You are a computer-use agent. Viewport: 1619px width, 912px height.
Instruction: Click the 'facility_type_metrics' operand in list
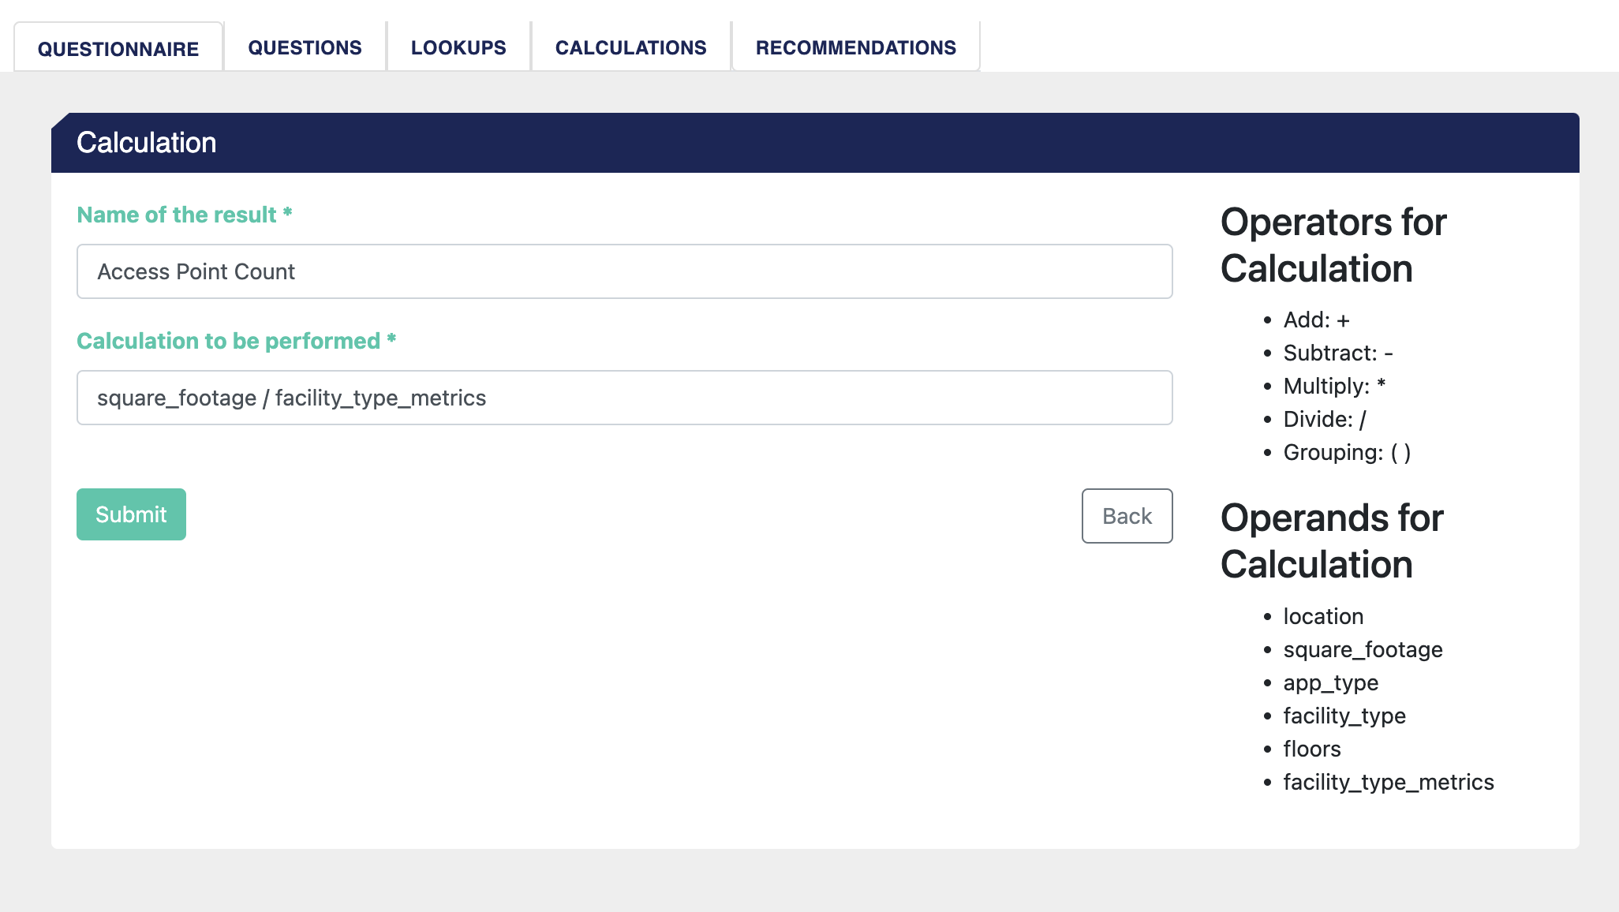[1389, 782]
